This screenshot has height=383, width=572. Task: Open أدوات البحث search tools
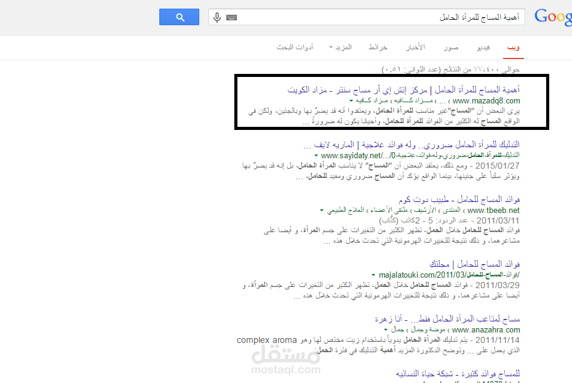[295, 47]
